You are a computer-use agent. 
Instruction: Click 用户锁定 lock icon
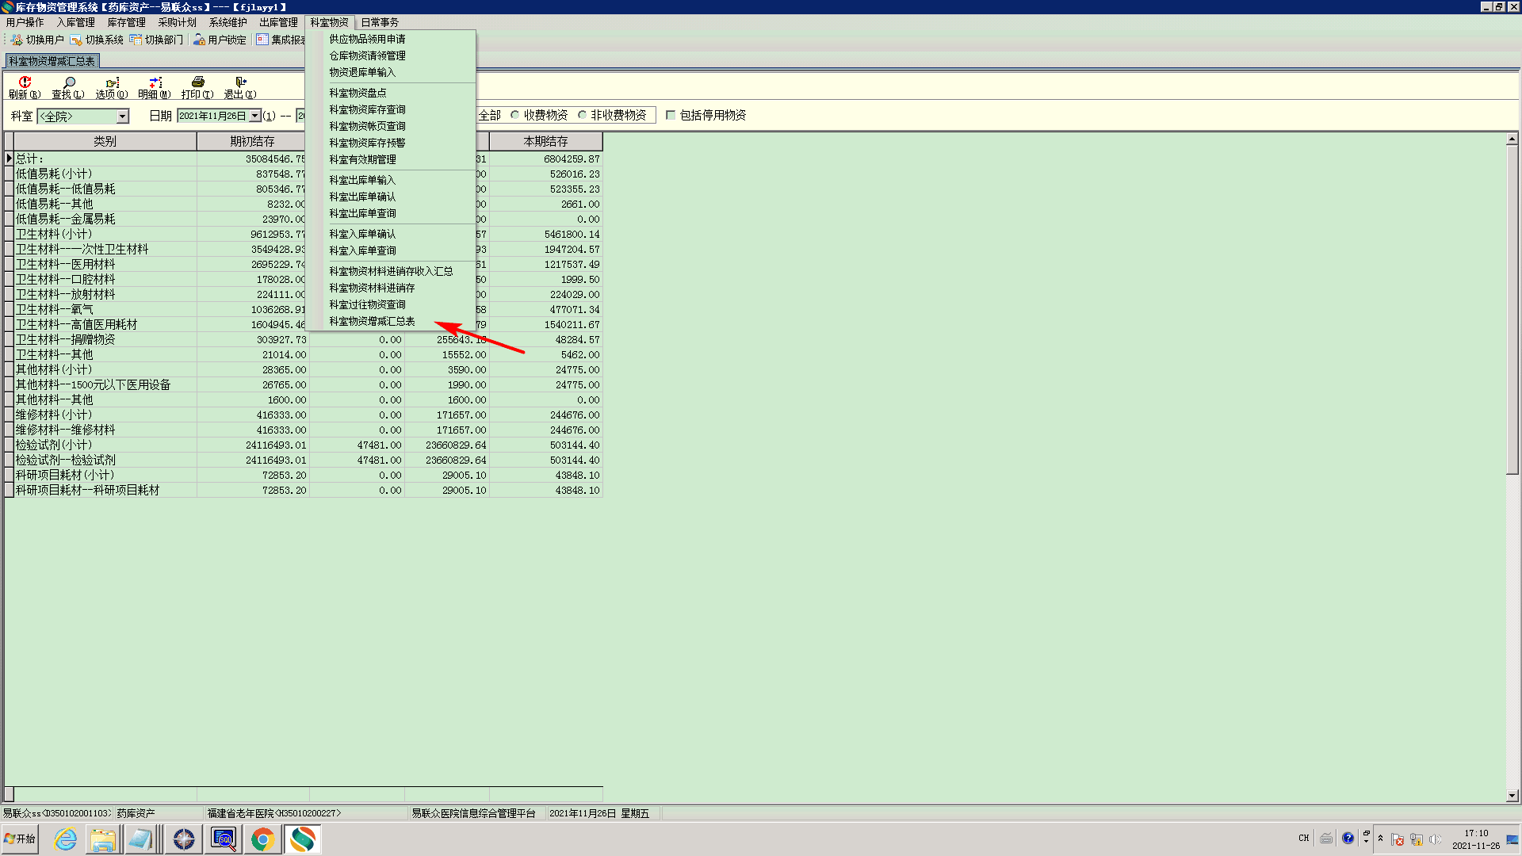click(x=199, y=40)
